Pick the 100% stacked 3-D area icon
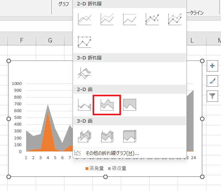Image resolution: width=221 pixels, height=191 pixels. 129,136
